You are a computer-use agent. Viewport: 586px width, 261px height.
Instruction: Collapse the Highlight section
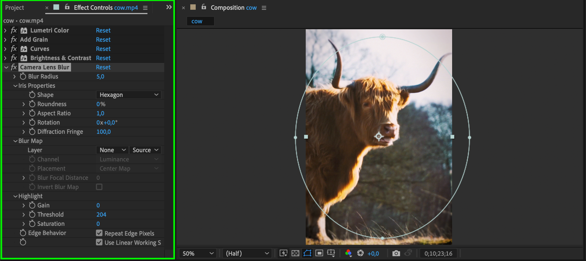pyautogui.click(x=15, y=196)
